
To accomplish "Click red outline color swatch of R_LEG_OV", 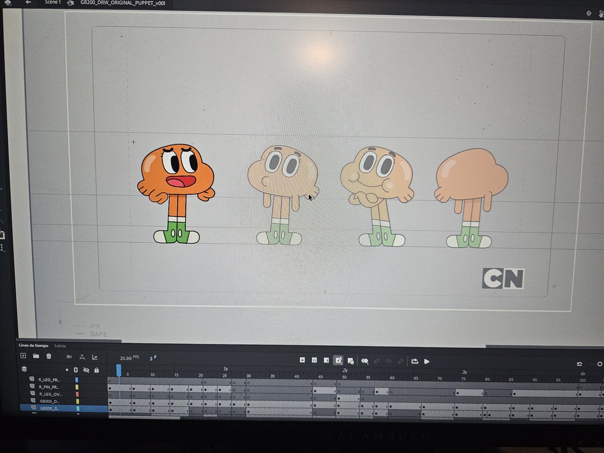I will pyautogui.click(x=77, y=394).
